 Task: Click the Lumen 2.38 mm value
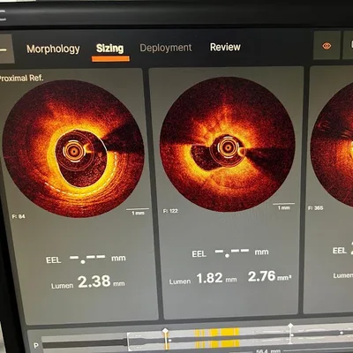94,282
